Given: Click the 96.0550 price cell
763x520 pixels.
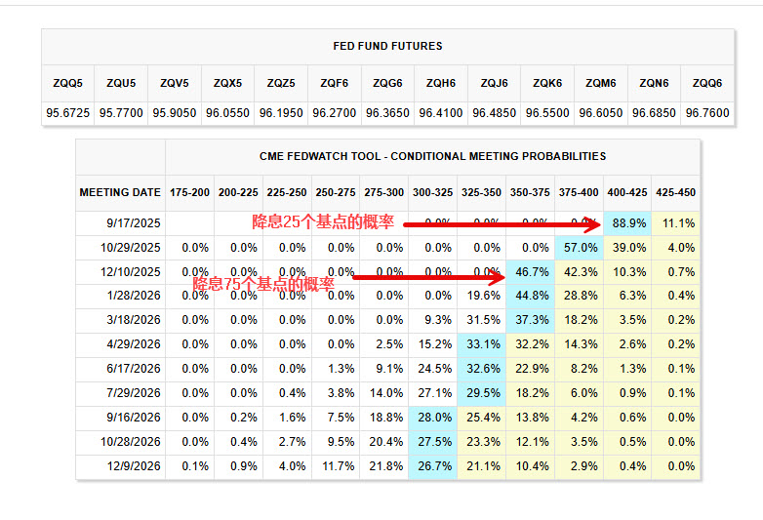Looking at the screenshot, I should [227, 113].
